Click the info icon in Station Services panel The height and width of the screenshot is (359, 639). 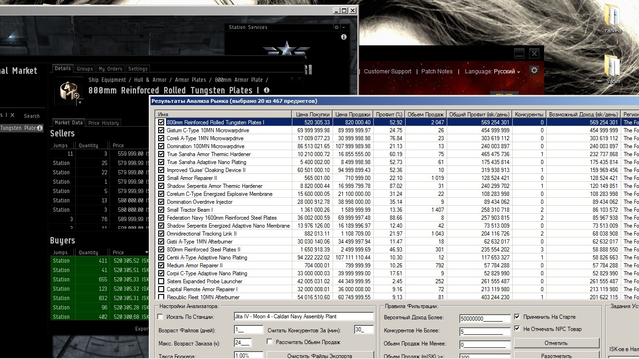click(x=344, y=37)
